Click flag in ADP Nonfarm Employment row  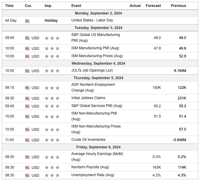click(x=27, y=88)
